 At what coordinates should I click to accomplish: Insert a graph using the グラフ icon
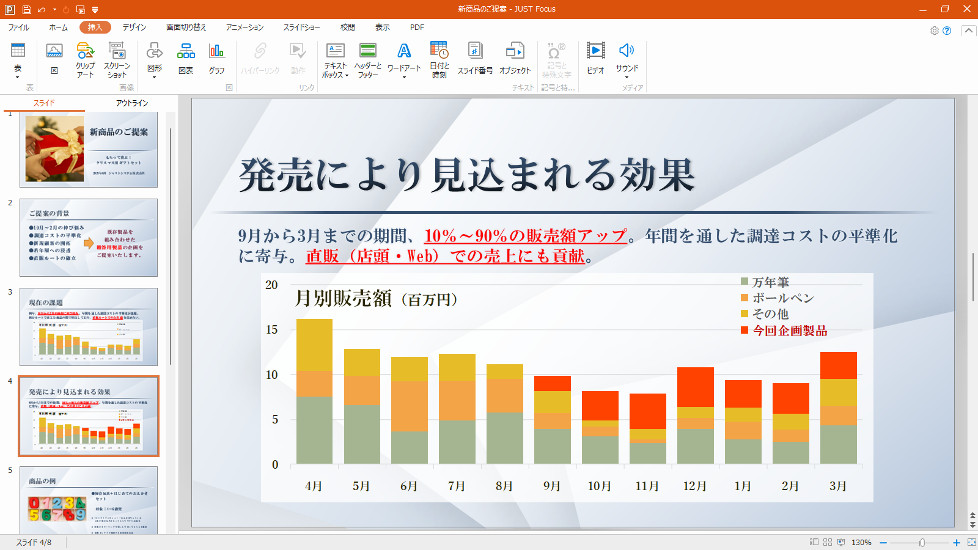[x=216, y=59]
